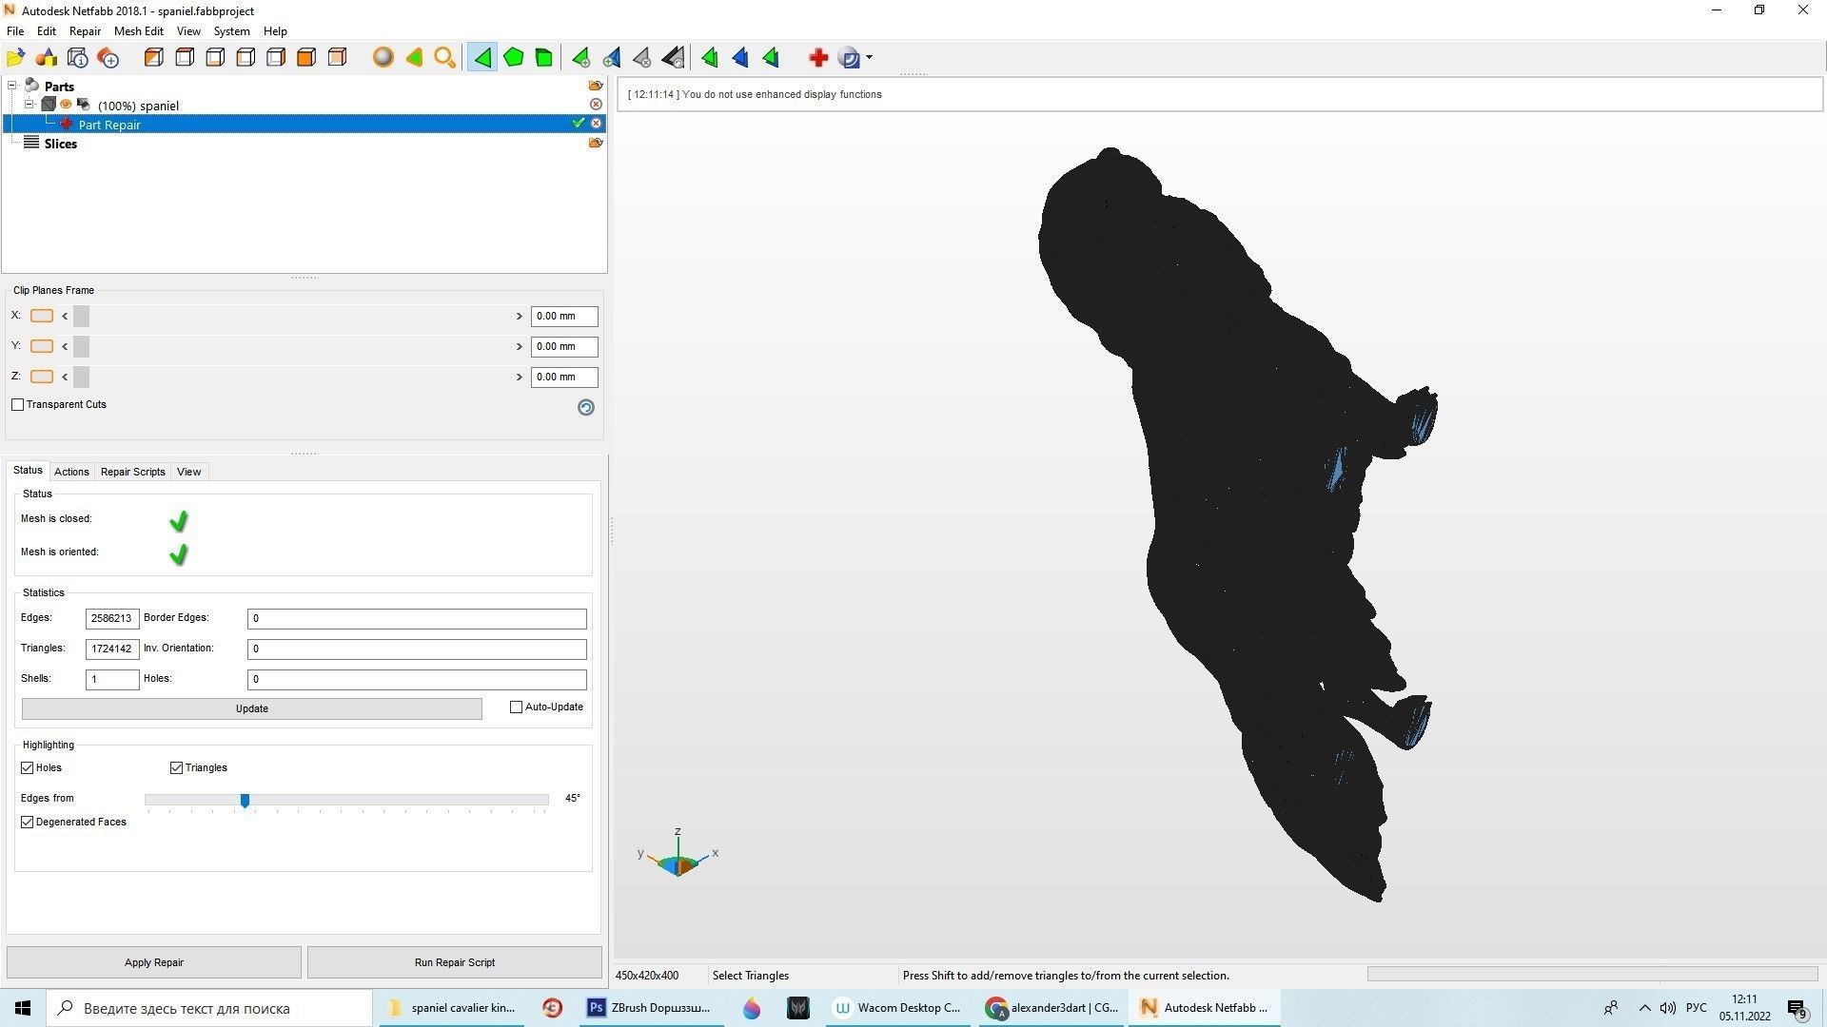1827x1027 pixels.
Task: Select the green pentagon surface selection tool
Action: point(513,58)
